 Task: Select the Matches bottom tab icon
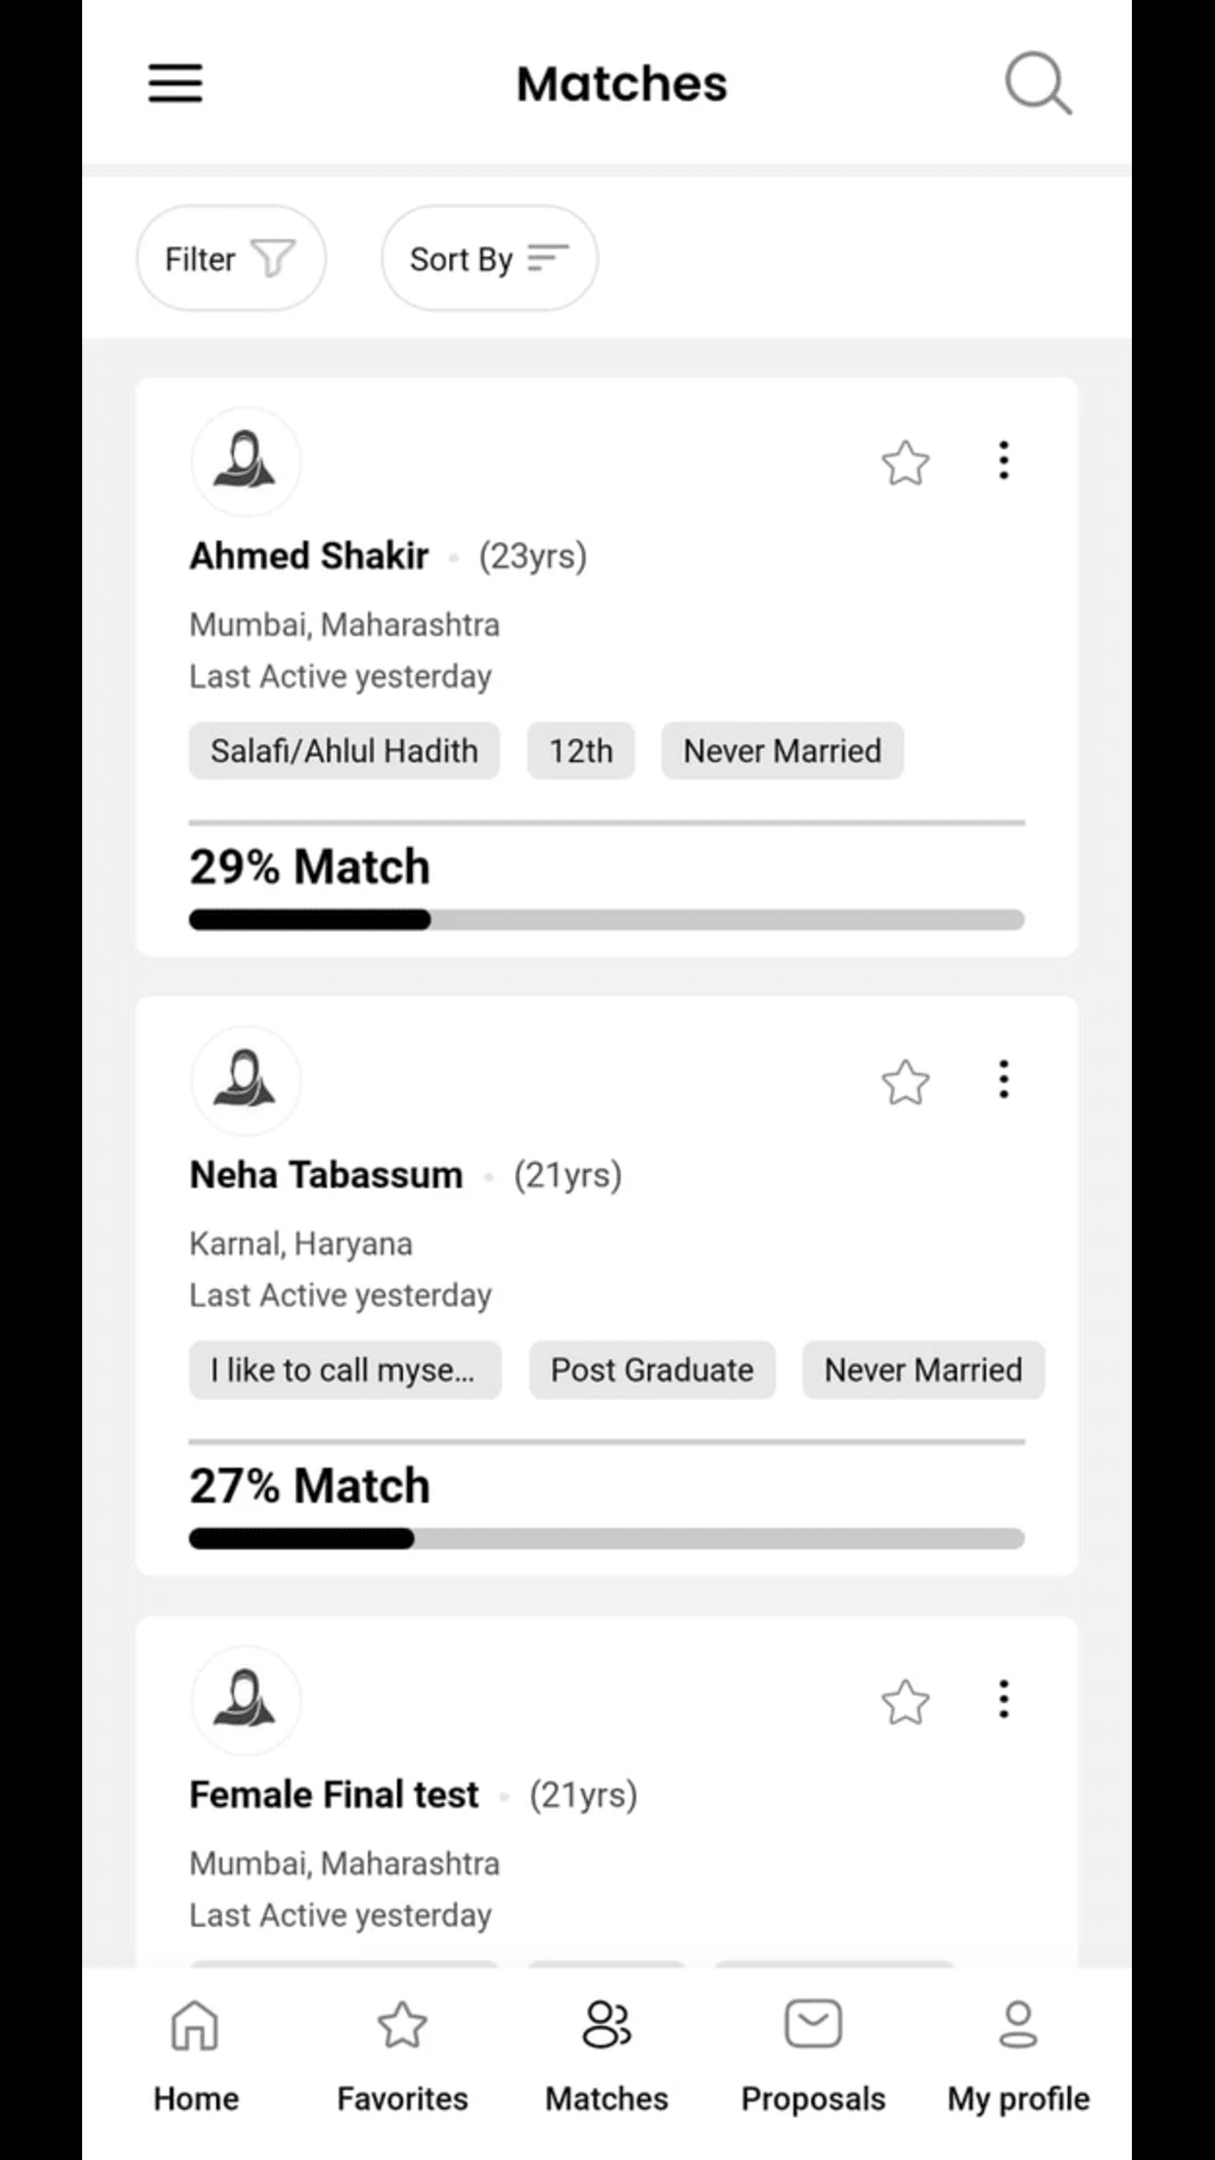(607, 2024)
